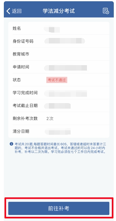The image size is (116, 221).
Task: Tap the 剩余补考次数 row label
Action: 25,119
